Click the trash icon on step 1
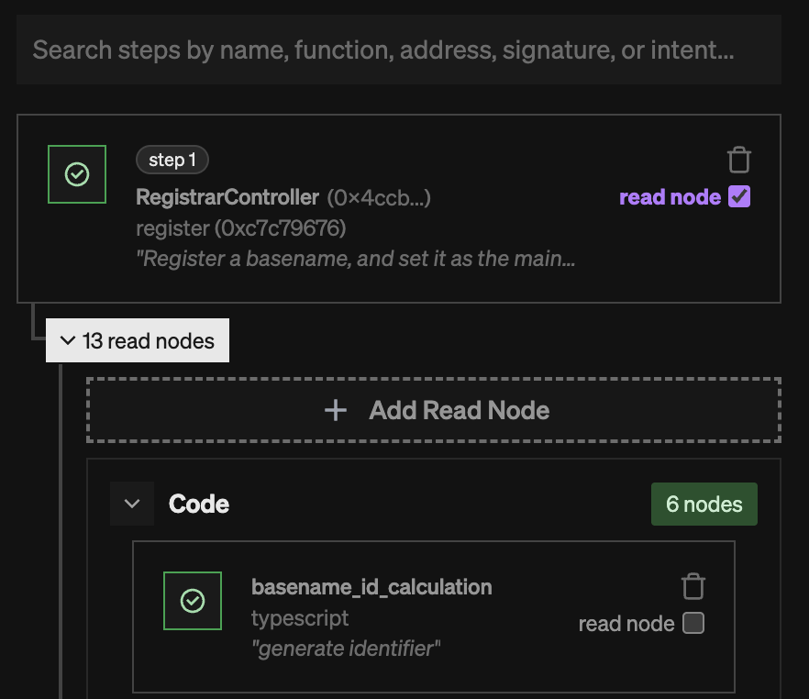Screen dimensions: 809x699 (739, 160)
